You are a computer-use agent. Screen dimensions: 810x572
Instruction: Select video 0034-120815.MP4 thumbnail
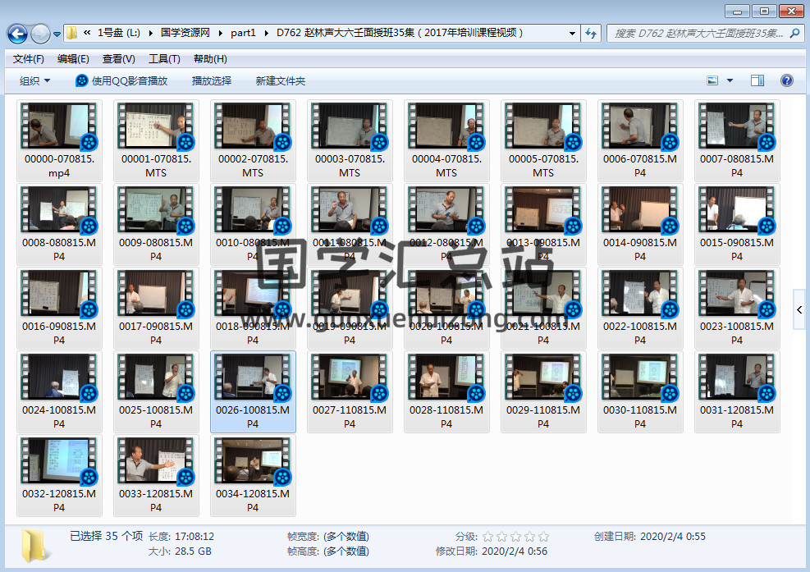tap(252, 461)
